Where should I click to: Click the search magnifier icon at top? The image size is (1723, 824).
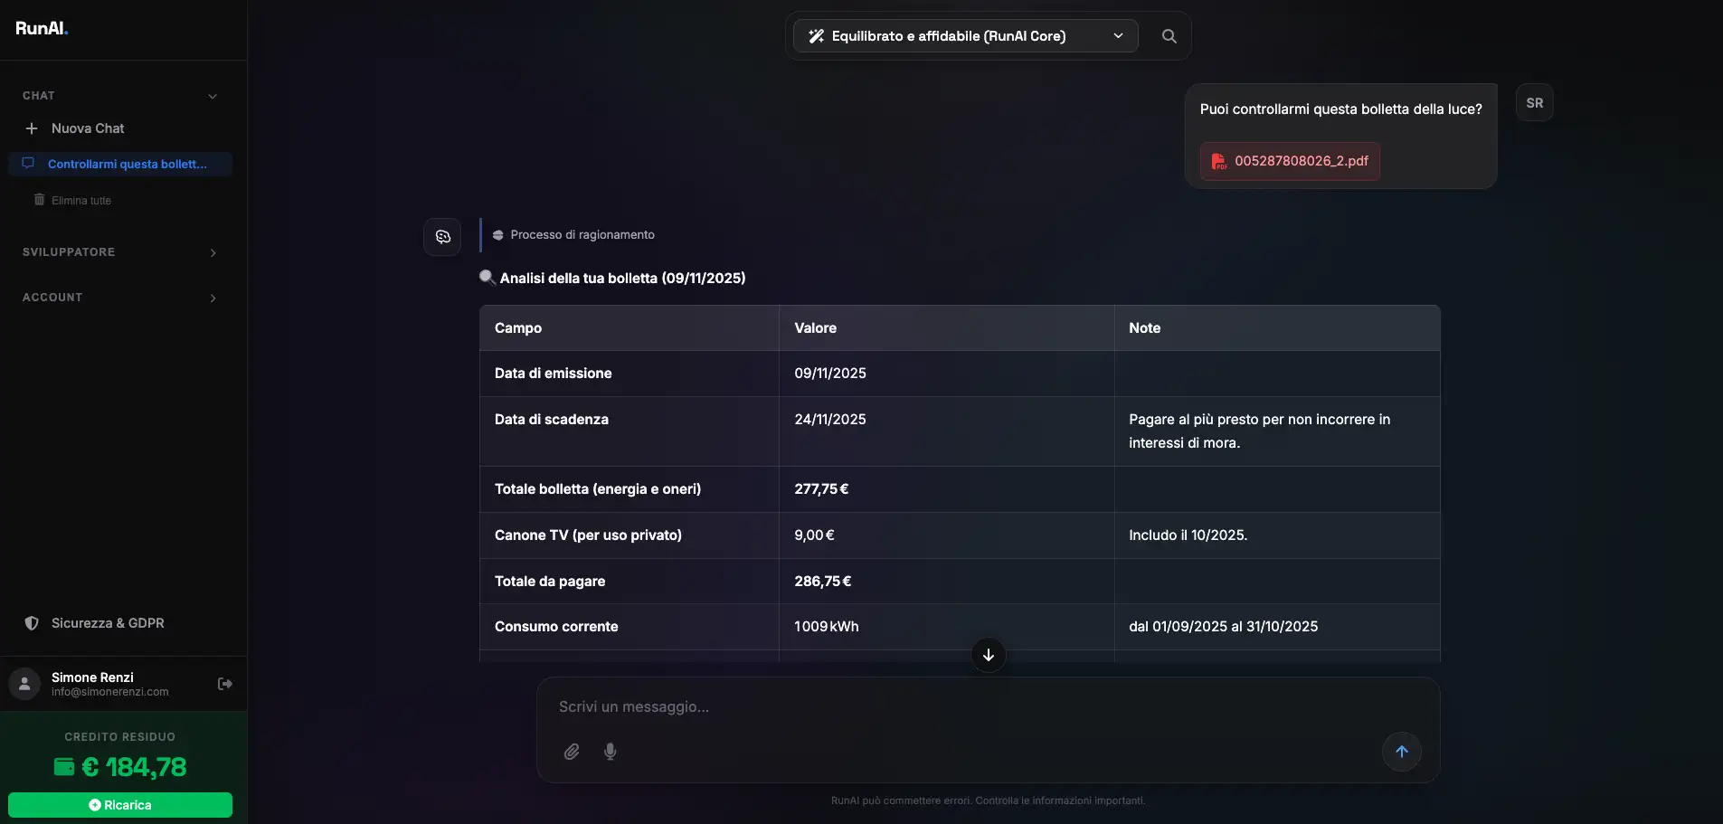1169,36
